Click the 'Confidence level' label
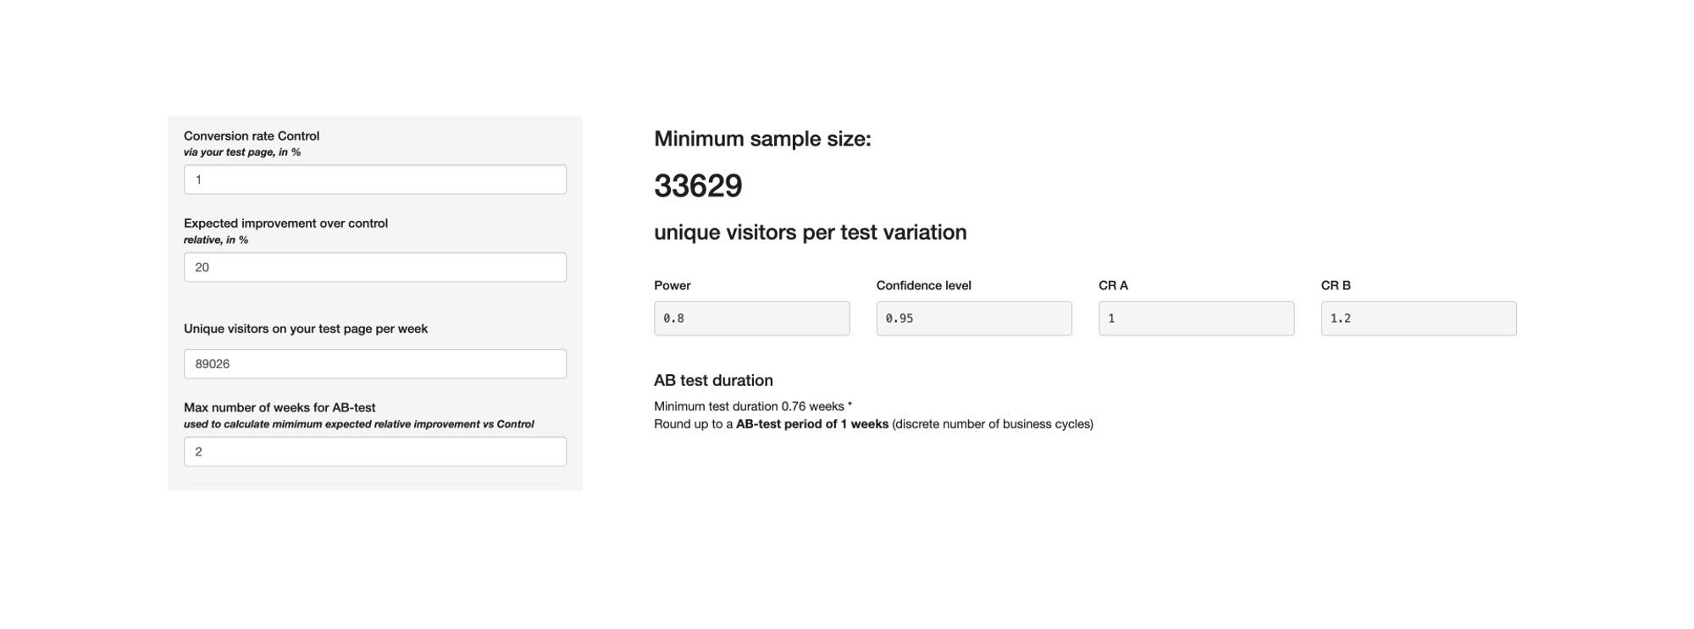 pos(923,285)
